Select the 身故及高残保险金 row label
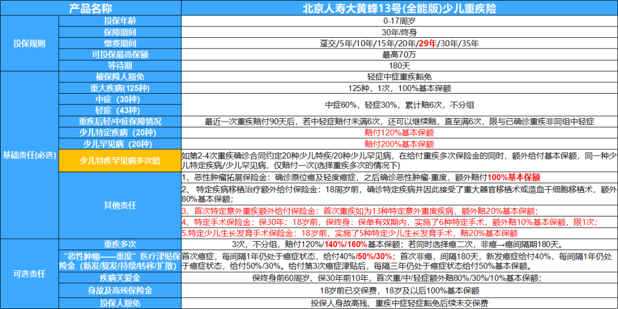The image size is (618, 309). tap(120, 291)
